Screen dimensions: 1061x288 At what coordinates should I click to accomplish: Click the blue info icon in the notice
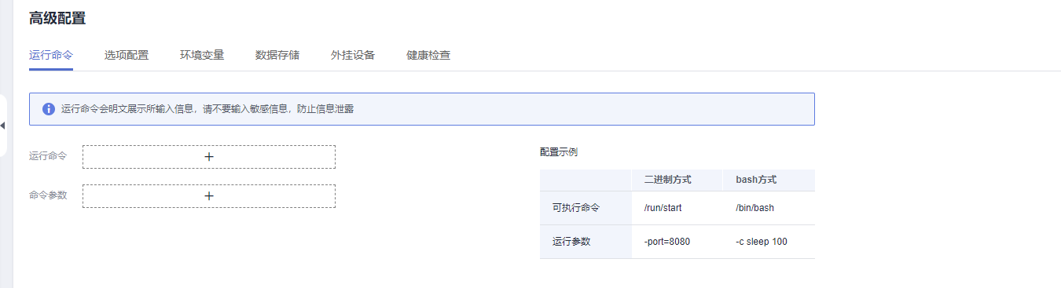pyautogui.click(x=49, y=109)
